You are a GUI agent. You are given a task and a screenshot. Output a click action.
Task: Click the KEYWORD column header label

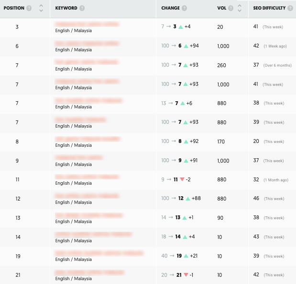point(66,8)
